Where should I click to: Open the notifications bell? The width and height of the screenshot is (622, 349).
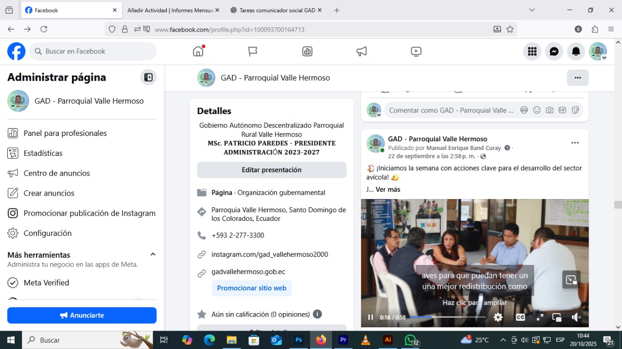pyautogui.click(x=576, y=51)
